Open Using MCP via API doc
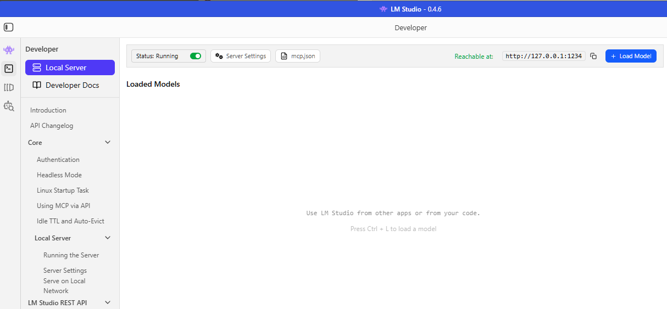 click(x=63, y=206)
